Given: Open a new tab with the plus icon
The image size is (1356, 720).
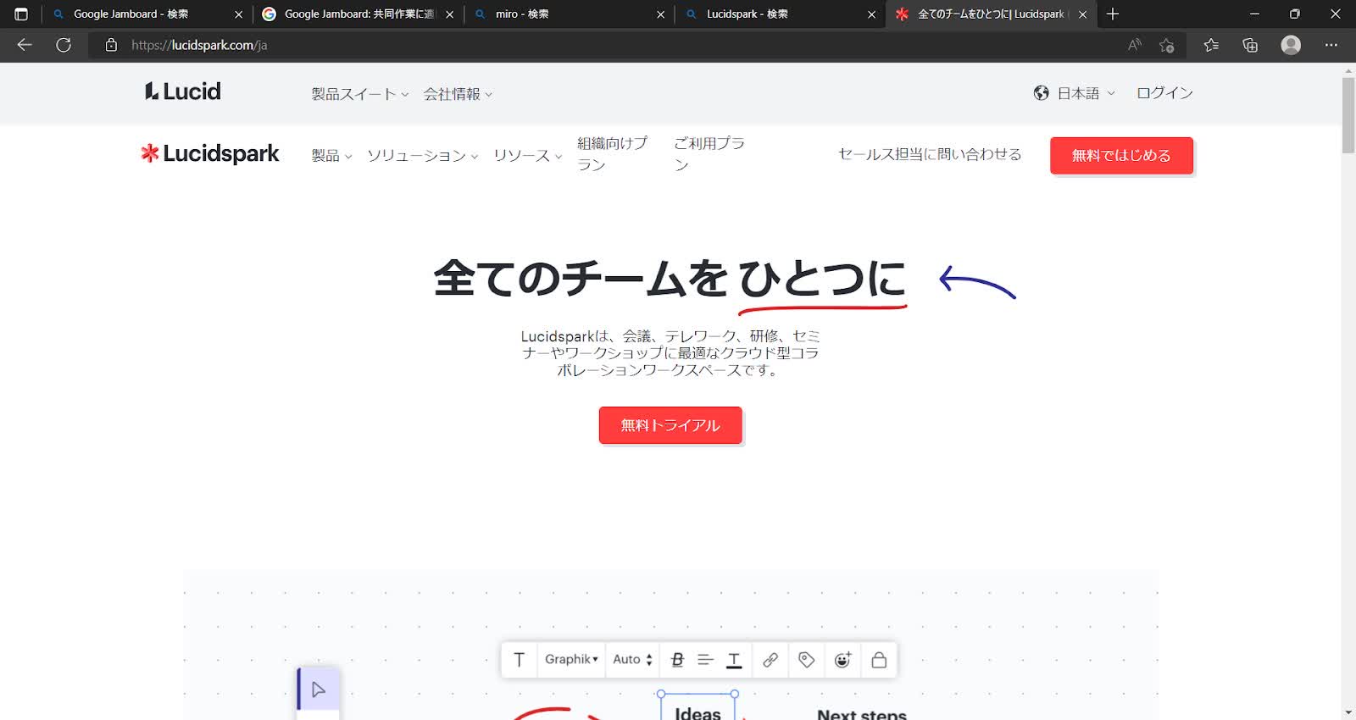Looking at the screenshot, I should tap(1113, 14).
